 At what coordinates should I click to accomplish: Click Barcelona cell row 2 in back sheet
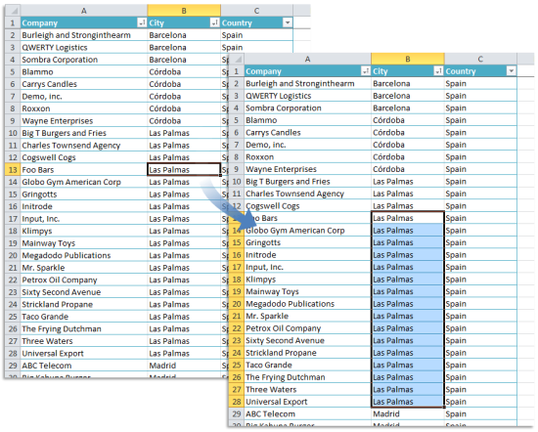pyautogui.click(x=184, y=35)
